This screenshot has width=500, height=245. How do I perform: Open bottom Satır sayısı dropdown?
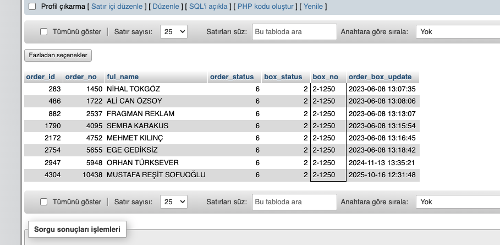(x=174, y=202)
